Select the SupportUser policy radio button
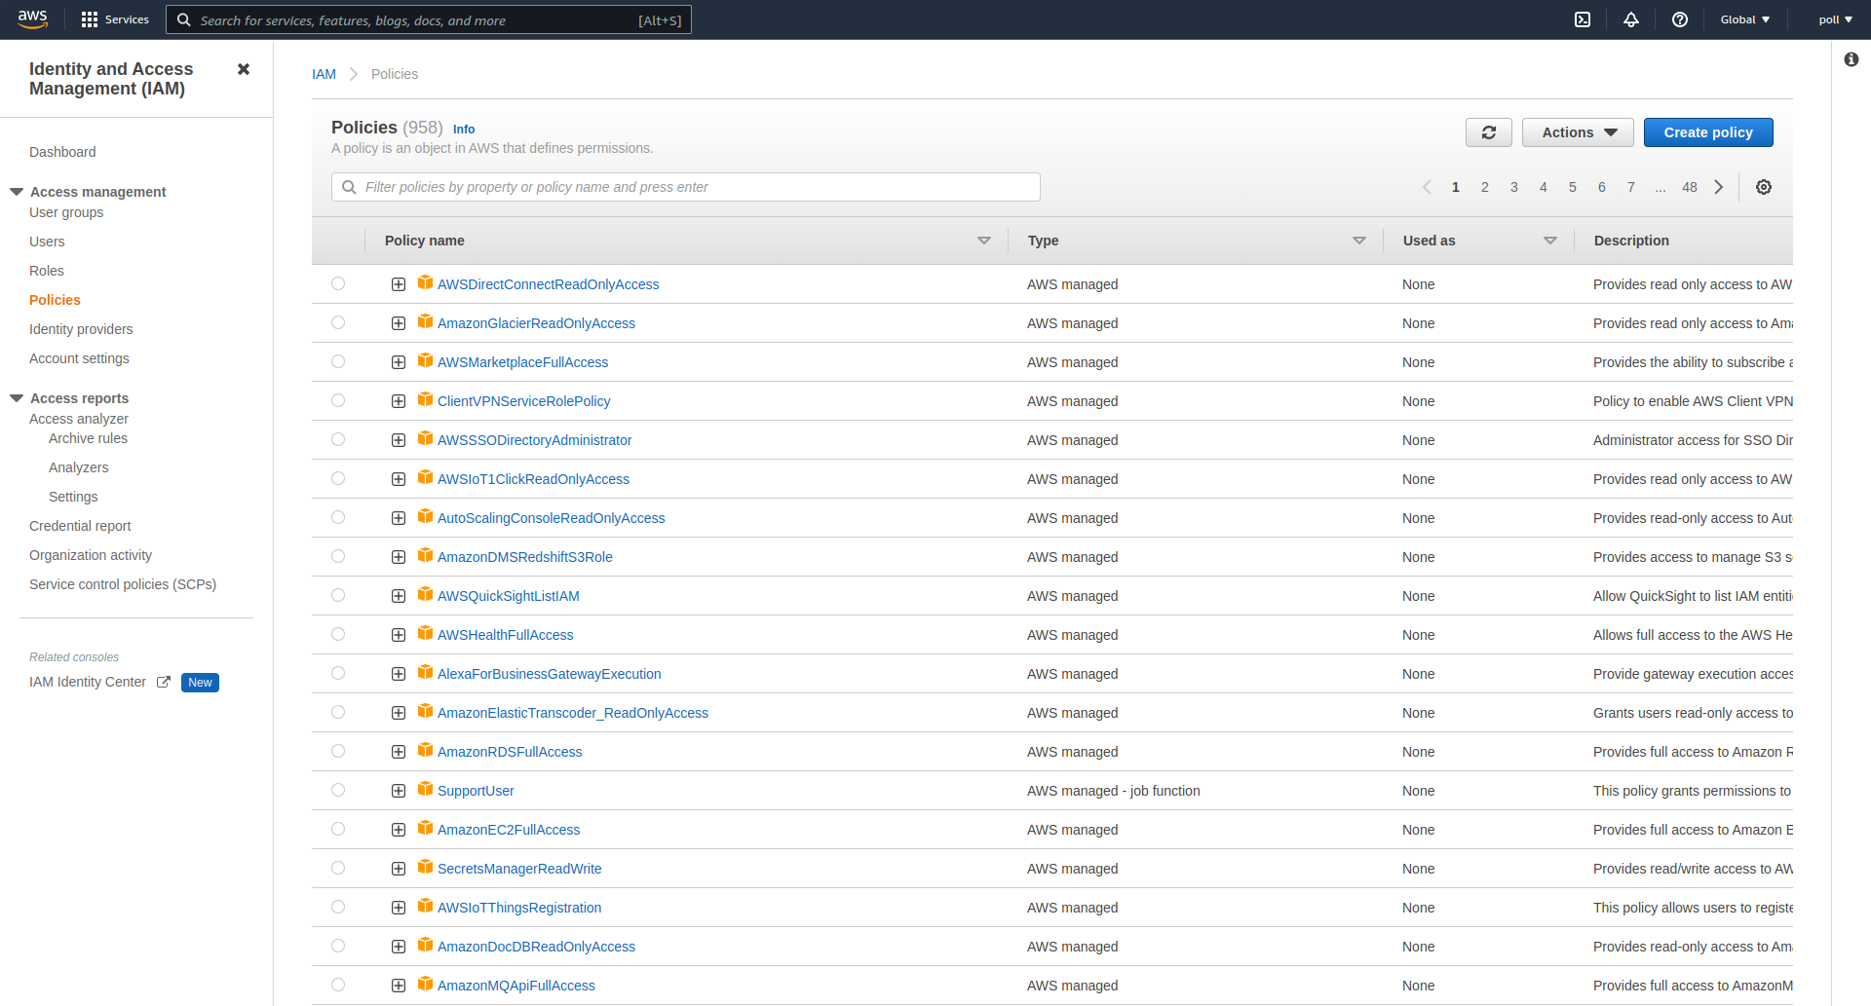The width and height of the screenshot is (1871, 1006). pos(338,790)
